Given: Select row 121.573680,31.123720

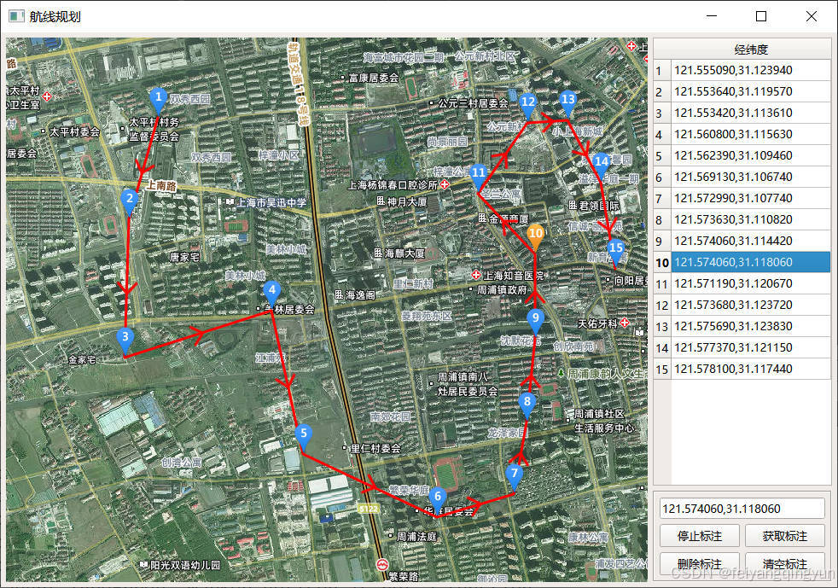Looking at the screenshot, I should 751,306.
